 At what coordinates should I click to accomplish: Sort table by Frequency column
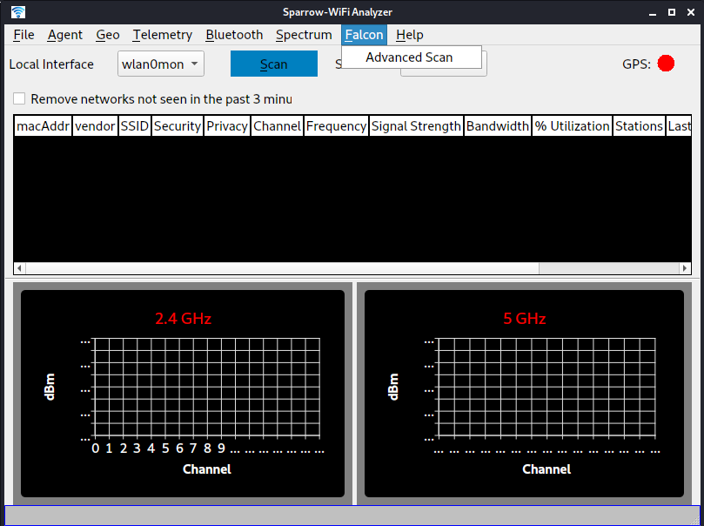(336, 126)
